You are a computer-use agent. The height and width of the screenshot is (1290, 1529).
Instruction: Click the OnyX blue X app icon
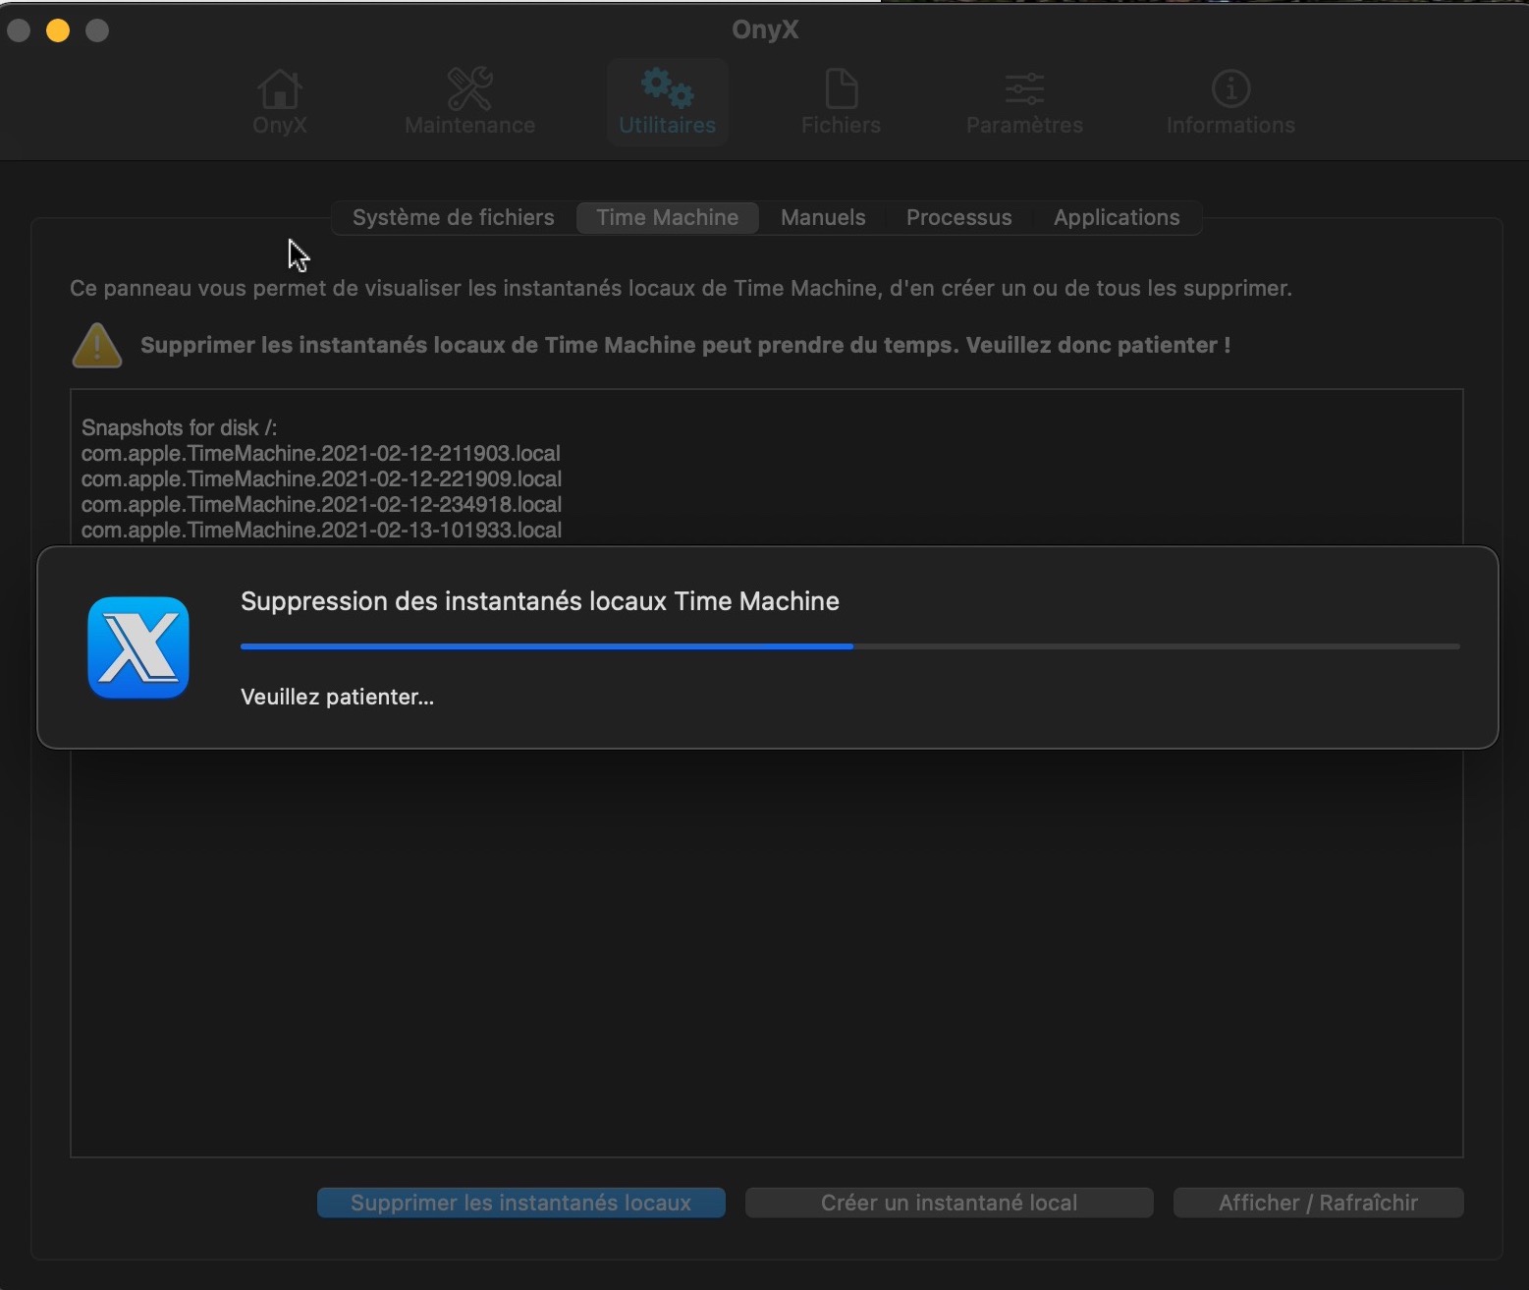[x=138, y=647]
